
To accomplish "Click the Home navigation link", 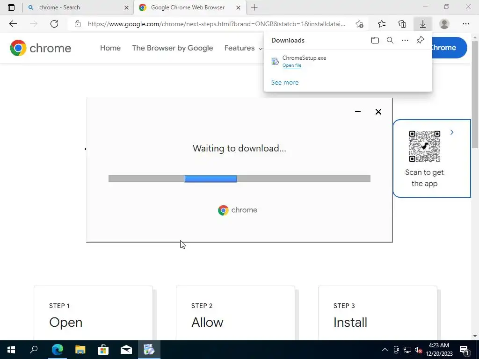I will pyautogui.click(x=110, y=48).
